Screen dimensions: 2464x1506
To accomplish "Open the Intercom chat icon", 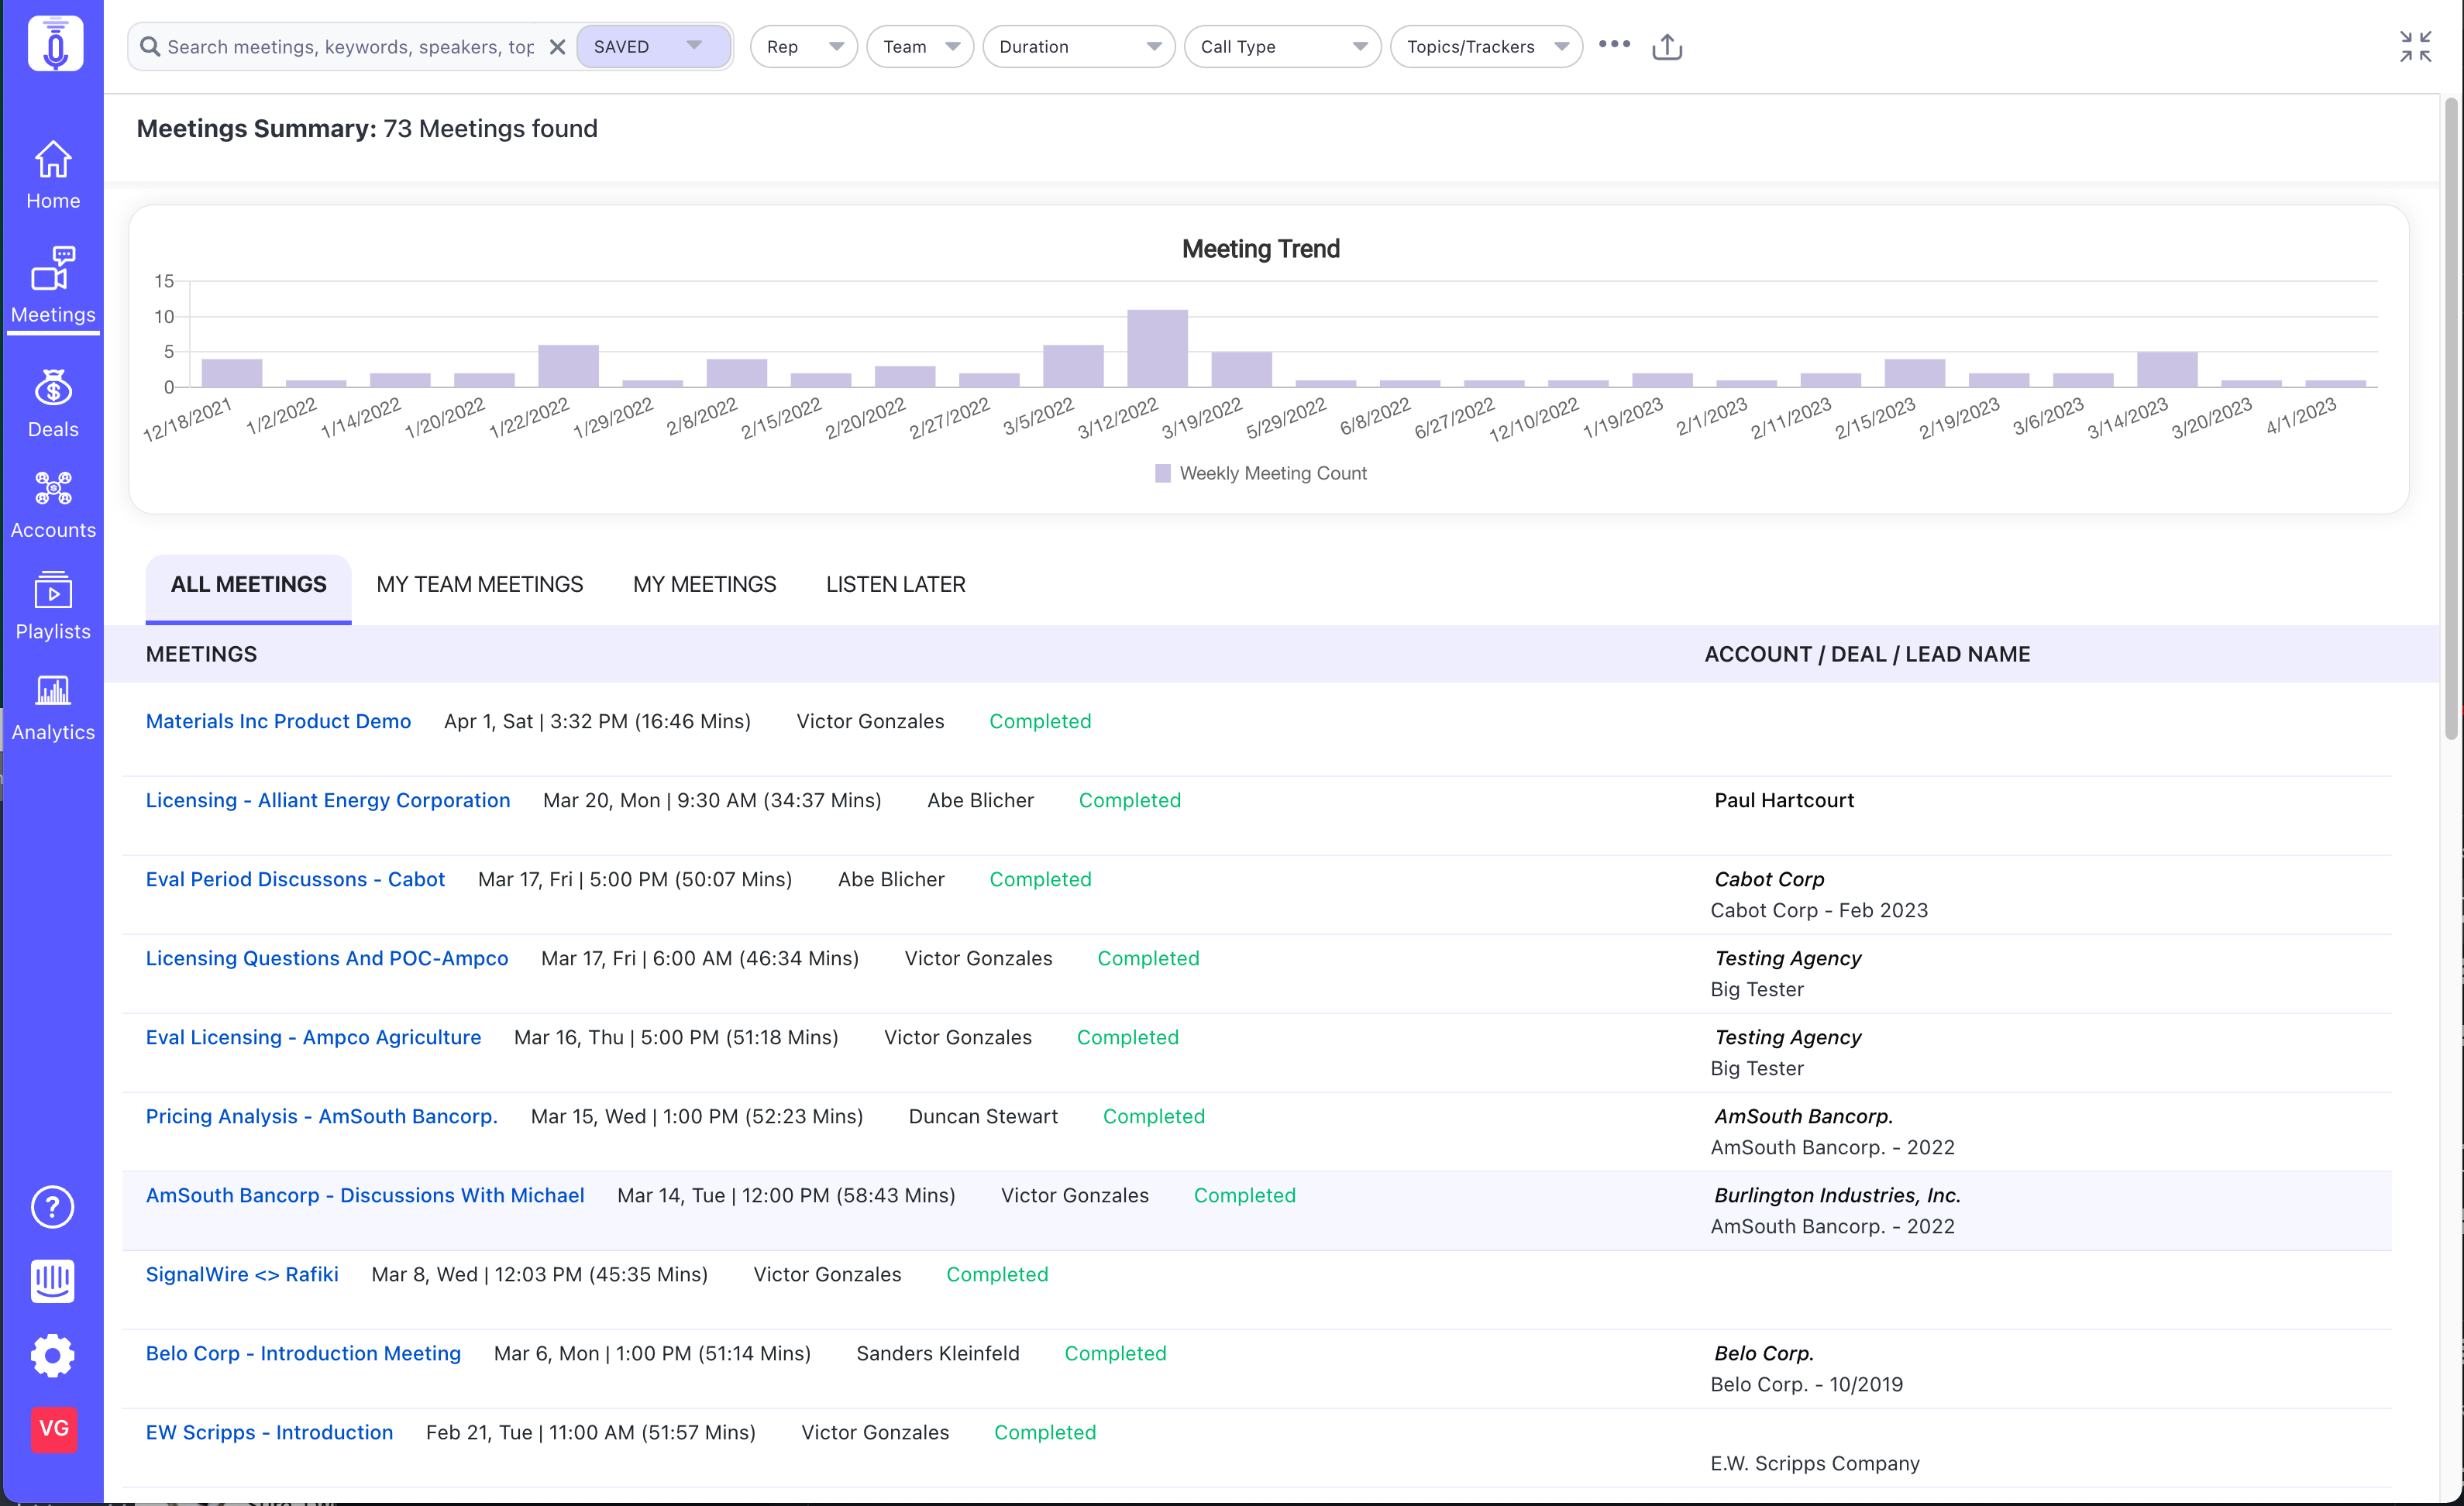I will point(53,1281).
